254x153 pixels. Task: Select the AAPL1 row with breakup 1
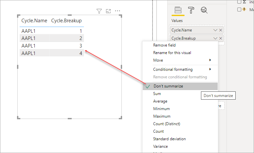coord(52,31)
